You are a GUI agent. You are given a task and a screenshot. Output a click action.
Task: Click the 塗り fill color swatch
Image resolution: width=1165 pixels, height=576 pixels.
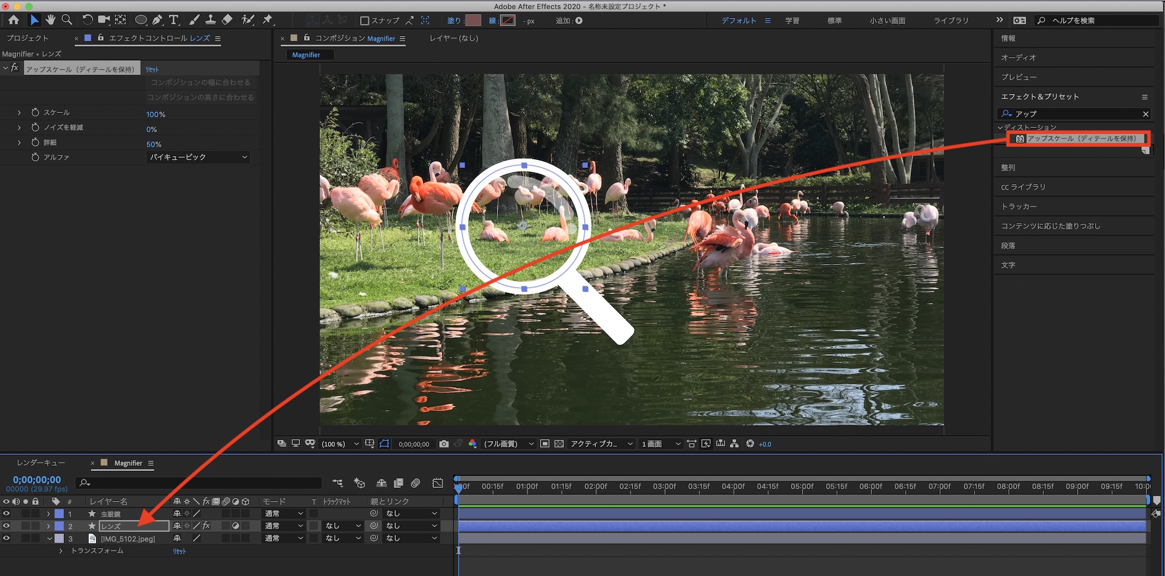[x=473, y=20]
